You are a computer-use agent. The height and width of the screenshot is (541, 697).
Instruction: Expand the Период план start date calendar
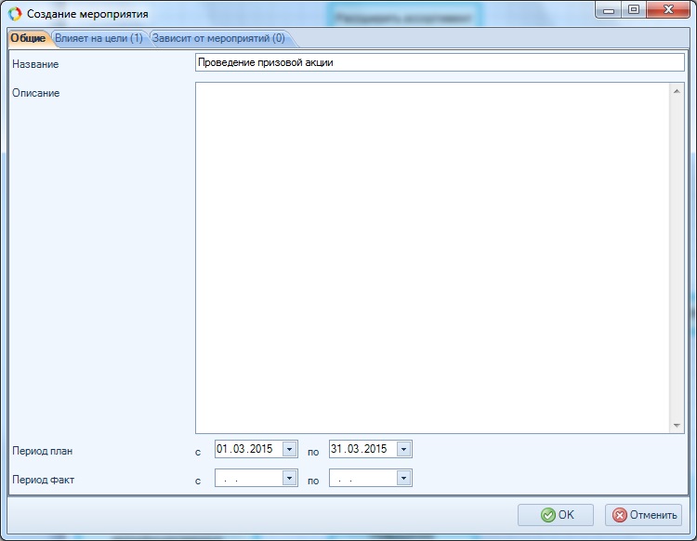click(289, 450)
